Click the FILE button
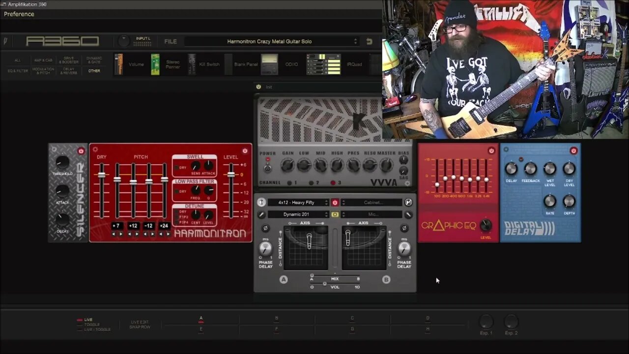Viewport: 629px width, 354px height. tap(171, 41)
